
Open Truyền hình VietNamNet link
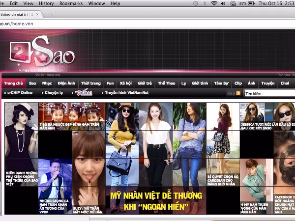127,93
